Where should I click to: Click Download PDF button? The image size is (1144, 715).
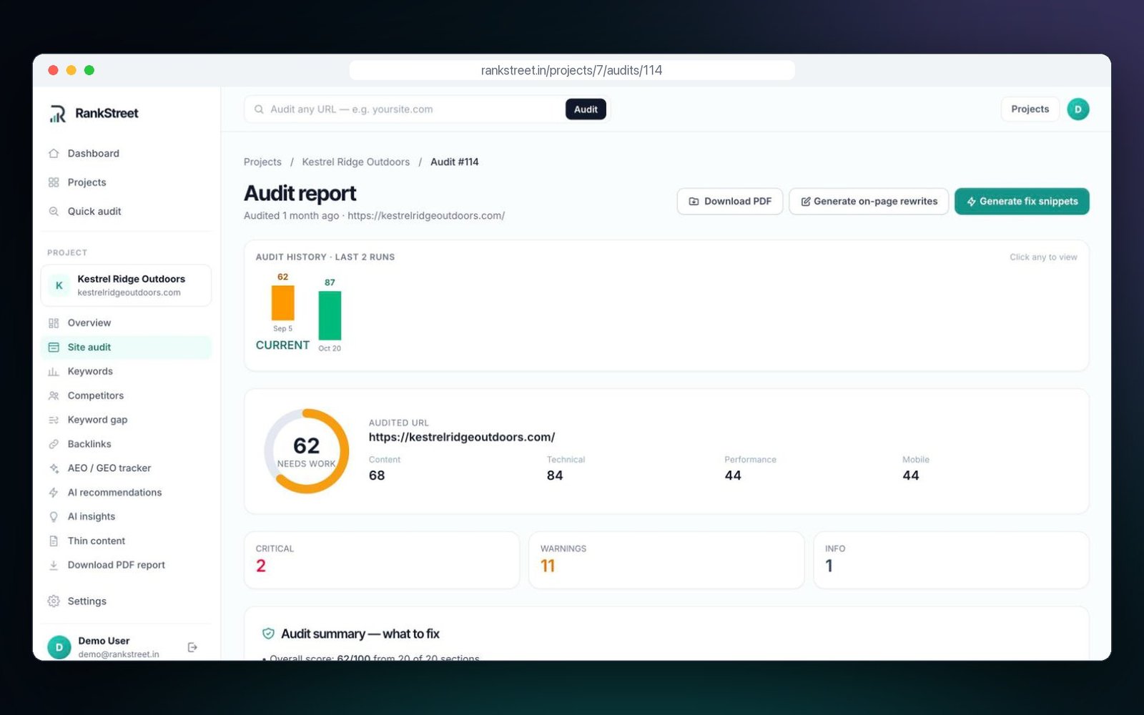coord(730,202)
